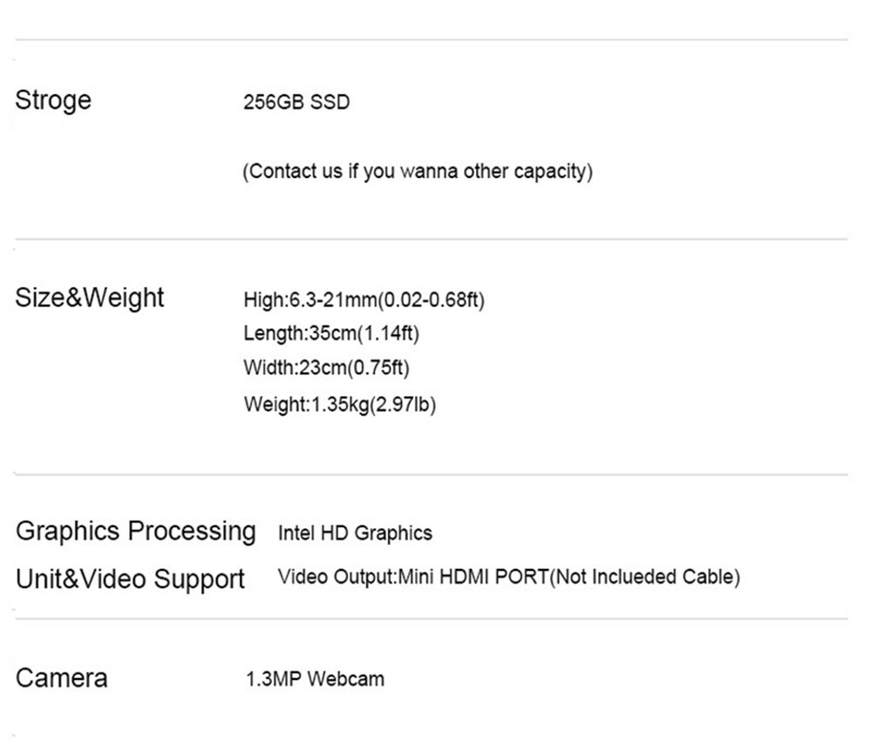
Task: Click the Intel HD Graphics value
Action: coord(355,533)
